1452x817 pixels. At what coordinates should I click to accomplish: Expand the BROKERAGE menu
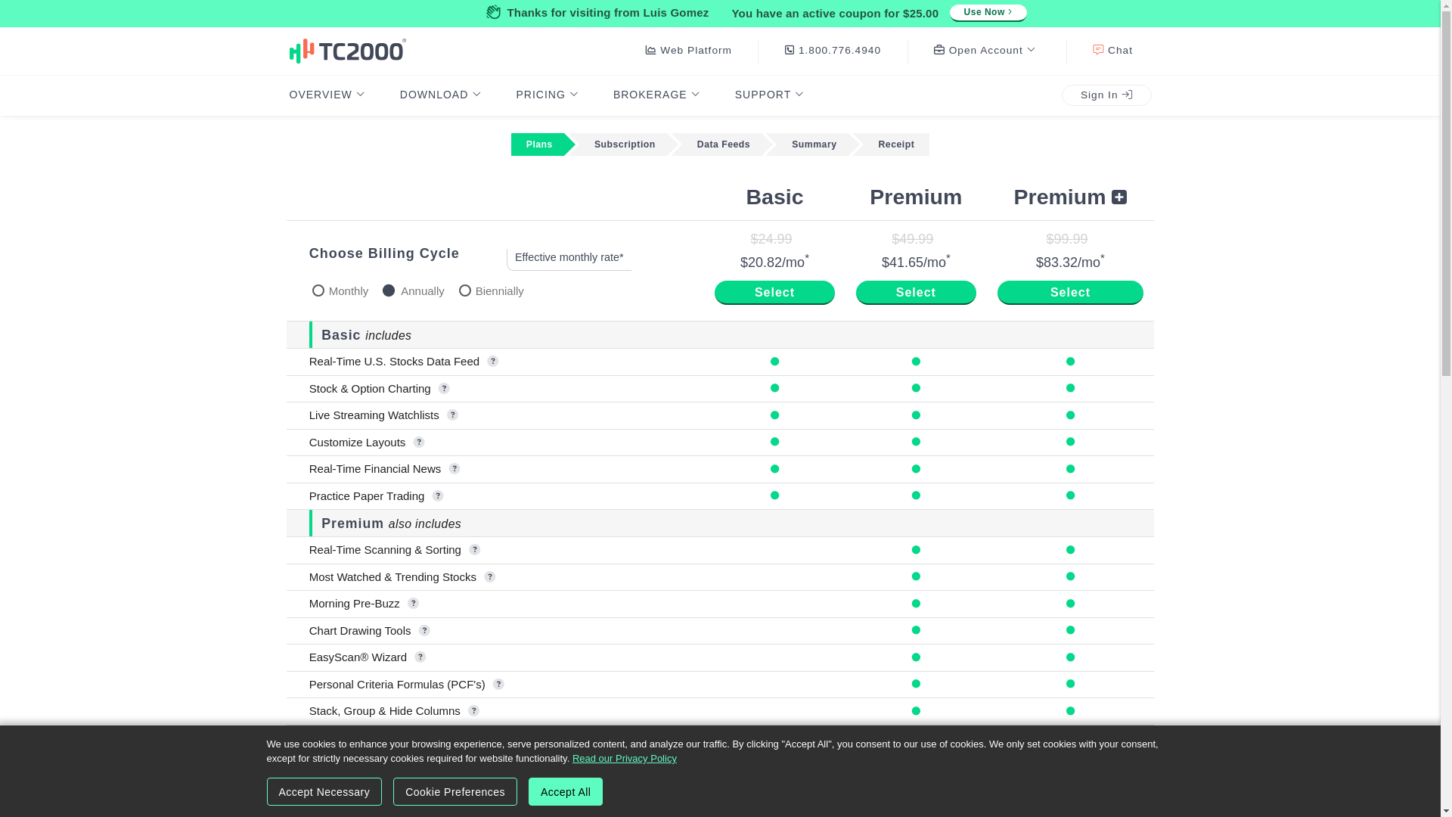[656, 95]
